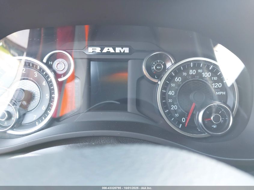Click the E label on fuel gauge

206,122
